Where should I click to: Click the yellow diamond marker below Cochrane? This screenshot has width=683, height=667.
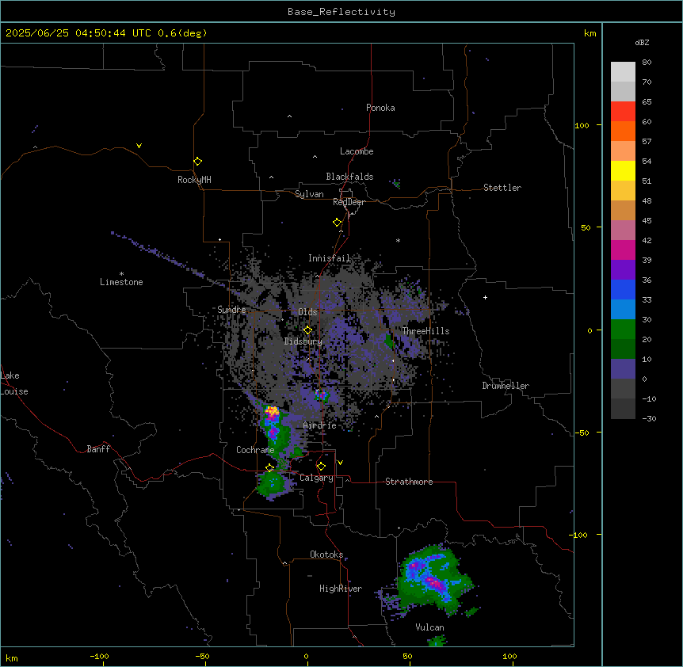[269, 468]
